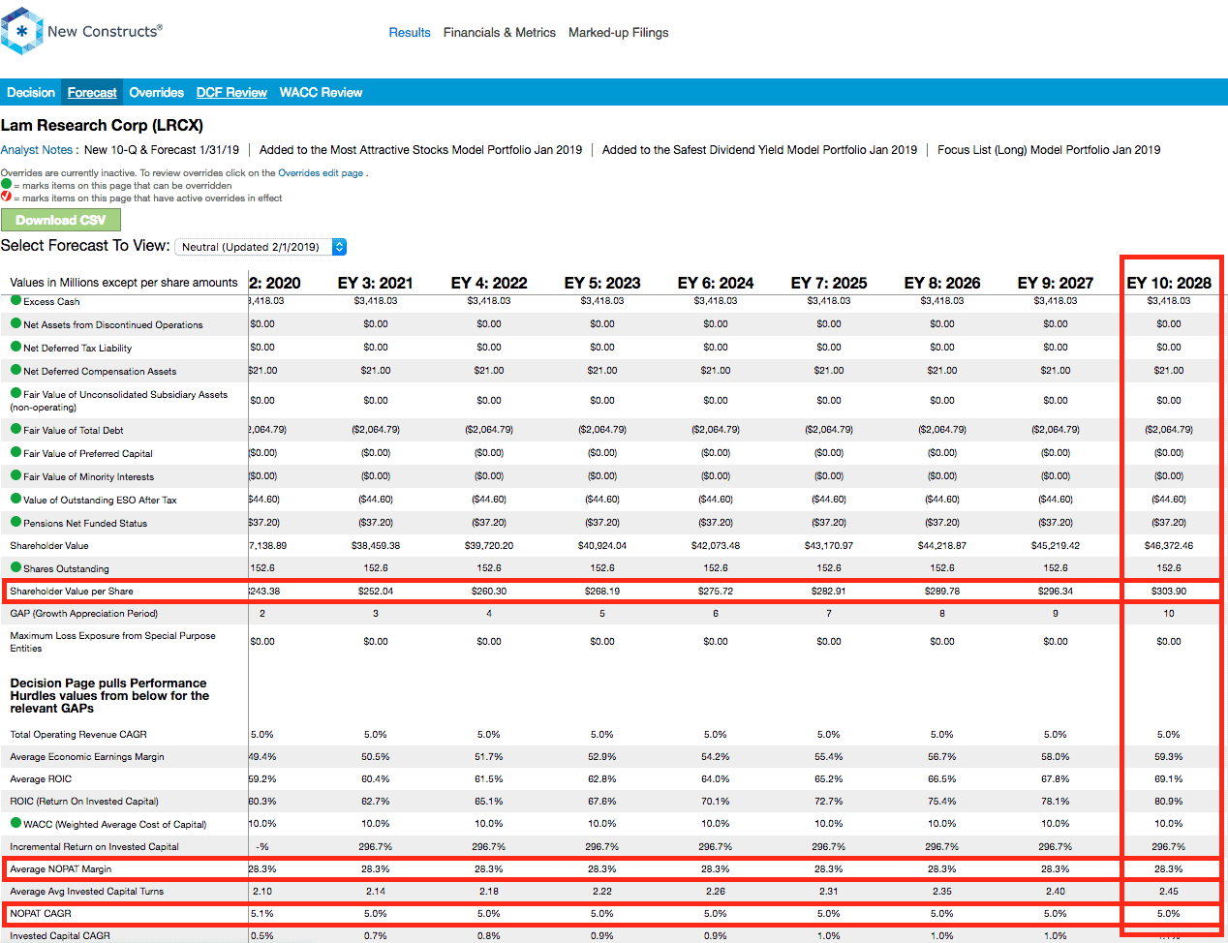
Task: Click green dot for Fair Value of Minority Interests
Action: click(15, 475)
